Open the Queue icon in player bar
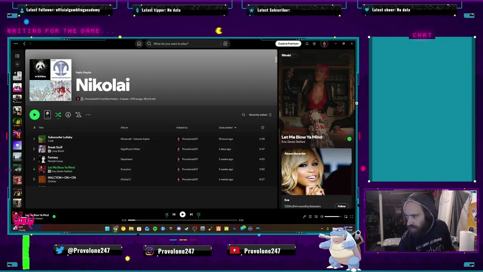 pos(310,216)
